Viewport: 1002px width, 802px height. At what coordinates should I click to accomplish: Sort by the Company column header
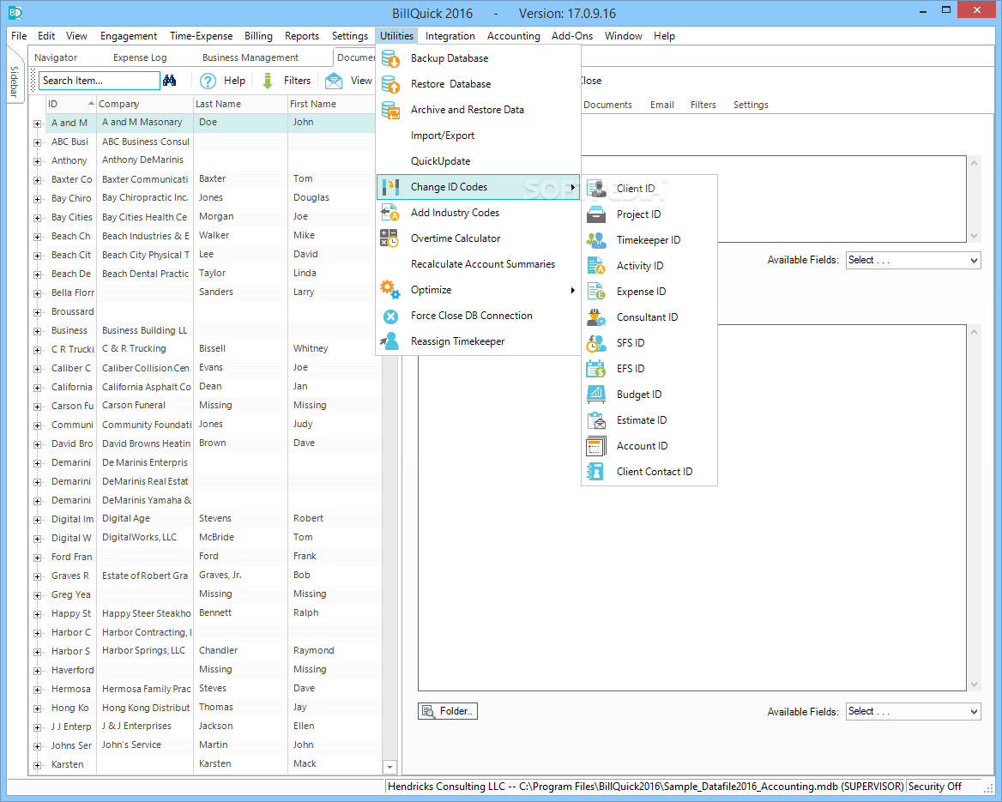click(144, 104)
